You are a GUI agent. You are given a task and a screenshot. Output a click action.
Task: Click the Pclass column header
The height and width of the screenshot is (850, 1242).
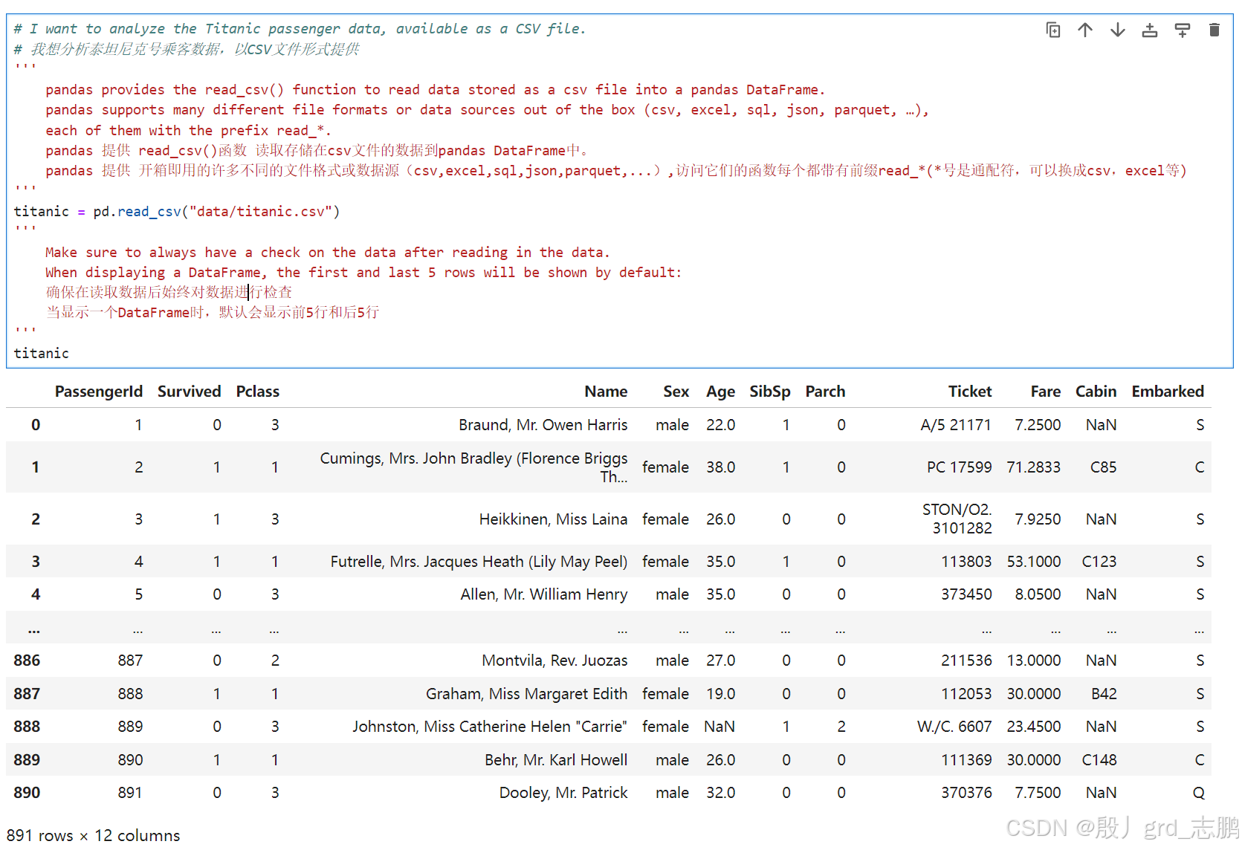coord(258,392)
